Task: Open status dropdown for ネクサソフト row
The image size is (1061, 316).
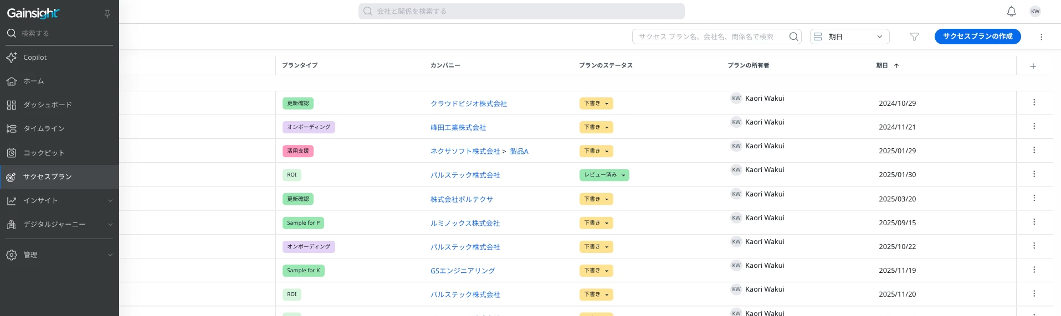Action: (x=596, y=151)
